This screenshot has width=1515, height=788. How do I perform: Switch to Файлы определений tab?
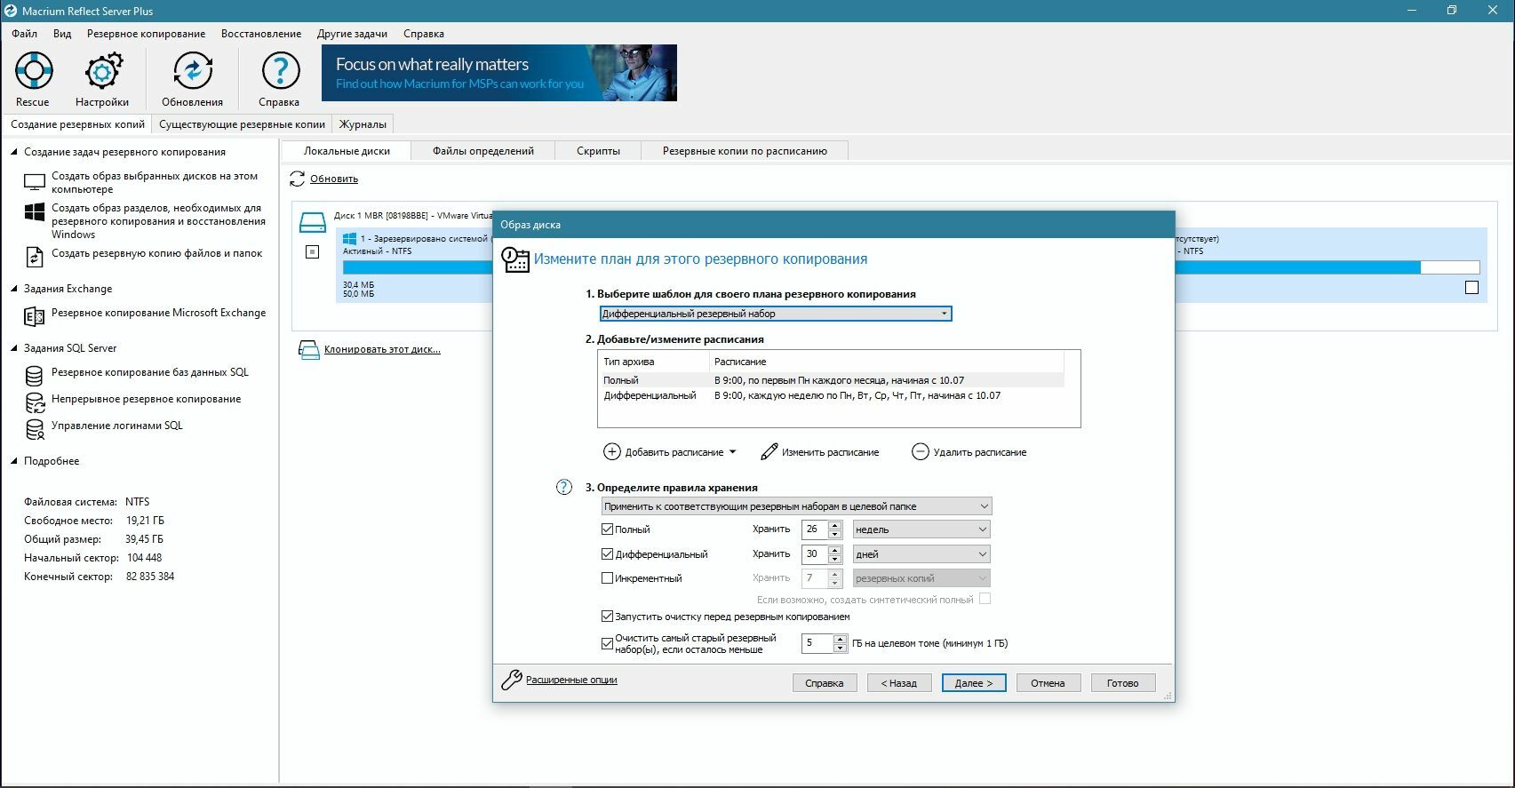(x=483, y=151)
